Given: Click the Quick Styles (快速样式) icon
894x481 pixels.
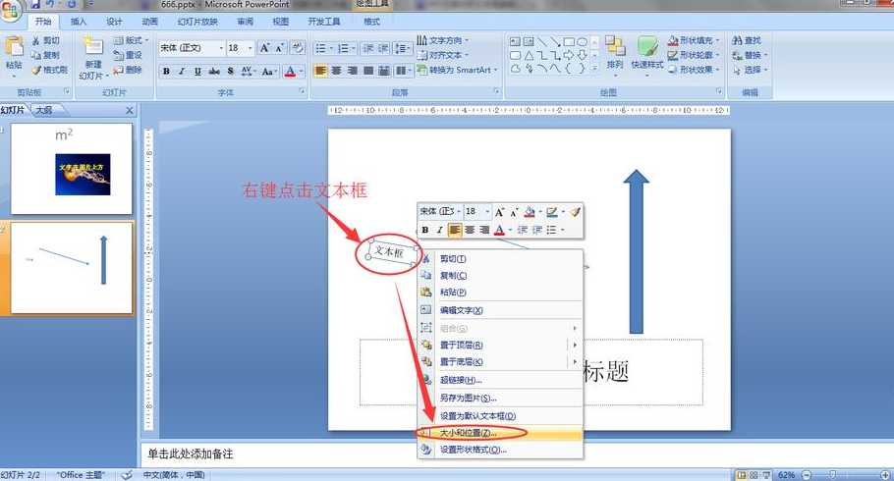Looking at the screenshot, I should 647,47.
